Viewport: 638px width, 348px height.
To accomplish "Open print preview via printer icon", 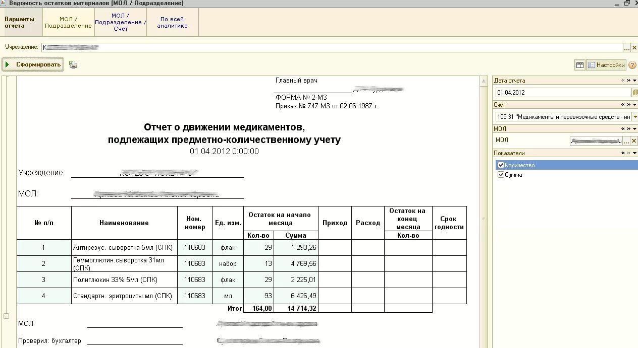I will (x=73, y=65).
